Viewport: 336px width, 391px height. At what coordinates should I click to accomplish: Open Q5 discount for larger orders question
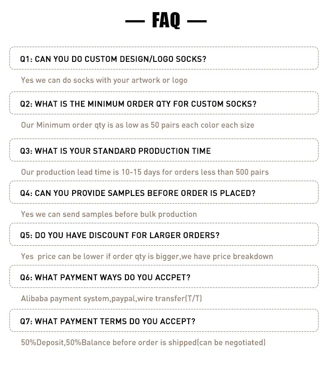(164, 235)
